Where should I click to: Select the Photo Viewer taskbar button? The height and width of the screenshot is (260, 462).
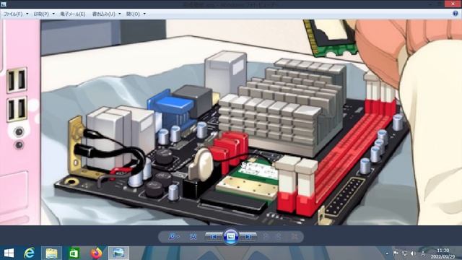point(118,253)
